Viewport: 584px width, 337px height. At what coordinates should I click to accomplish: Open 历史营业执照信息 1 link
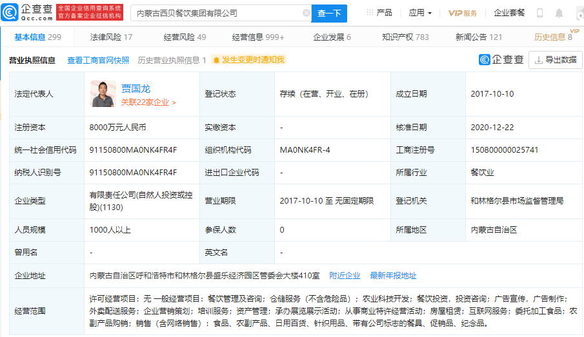[172, 61]
